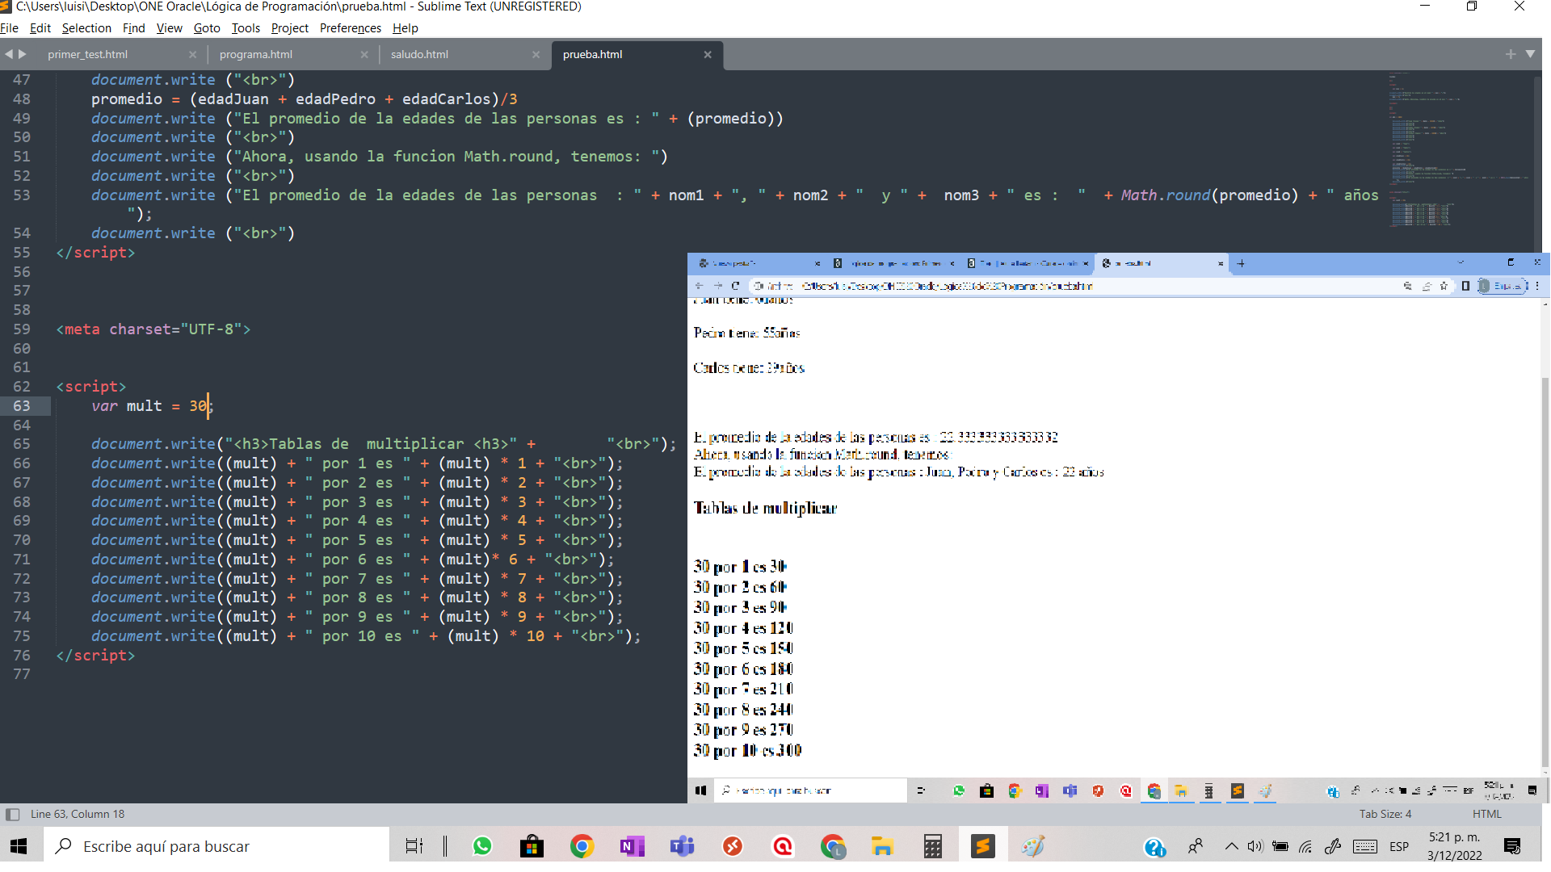
Task: Open the Tab Size: 4 selector
Action: 1385,815
